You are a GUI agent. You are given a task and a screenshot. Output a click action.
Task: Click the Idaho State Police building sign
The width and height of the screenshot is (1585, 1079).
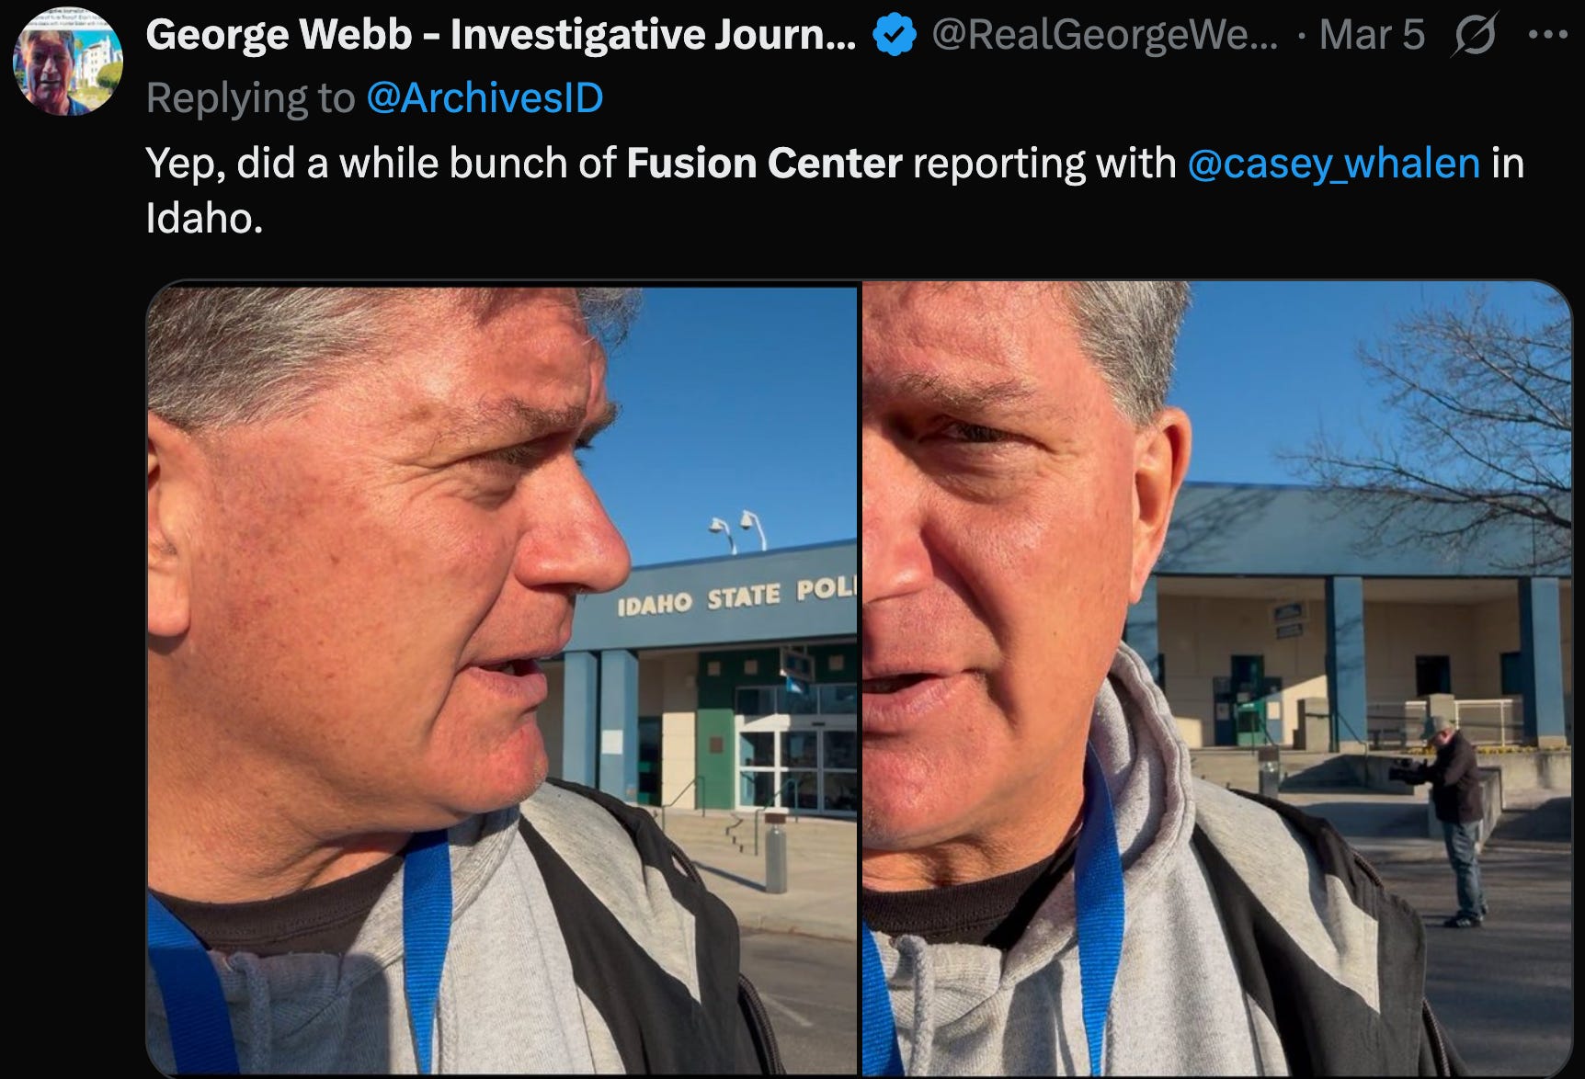point(736,596)
